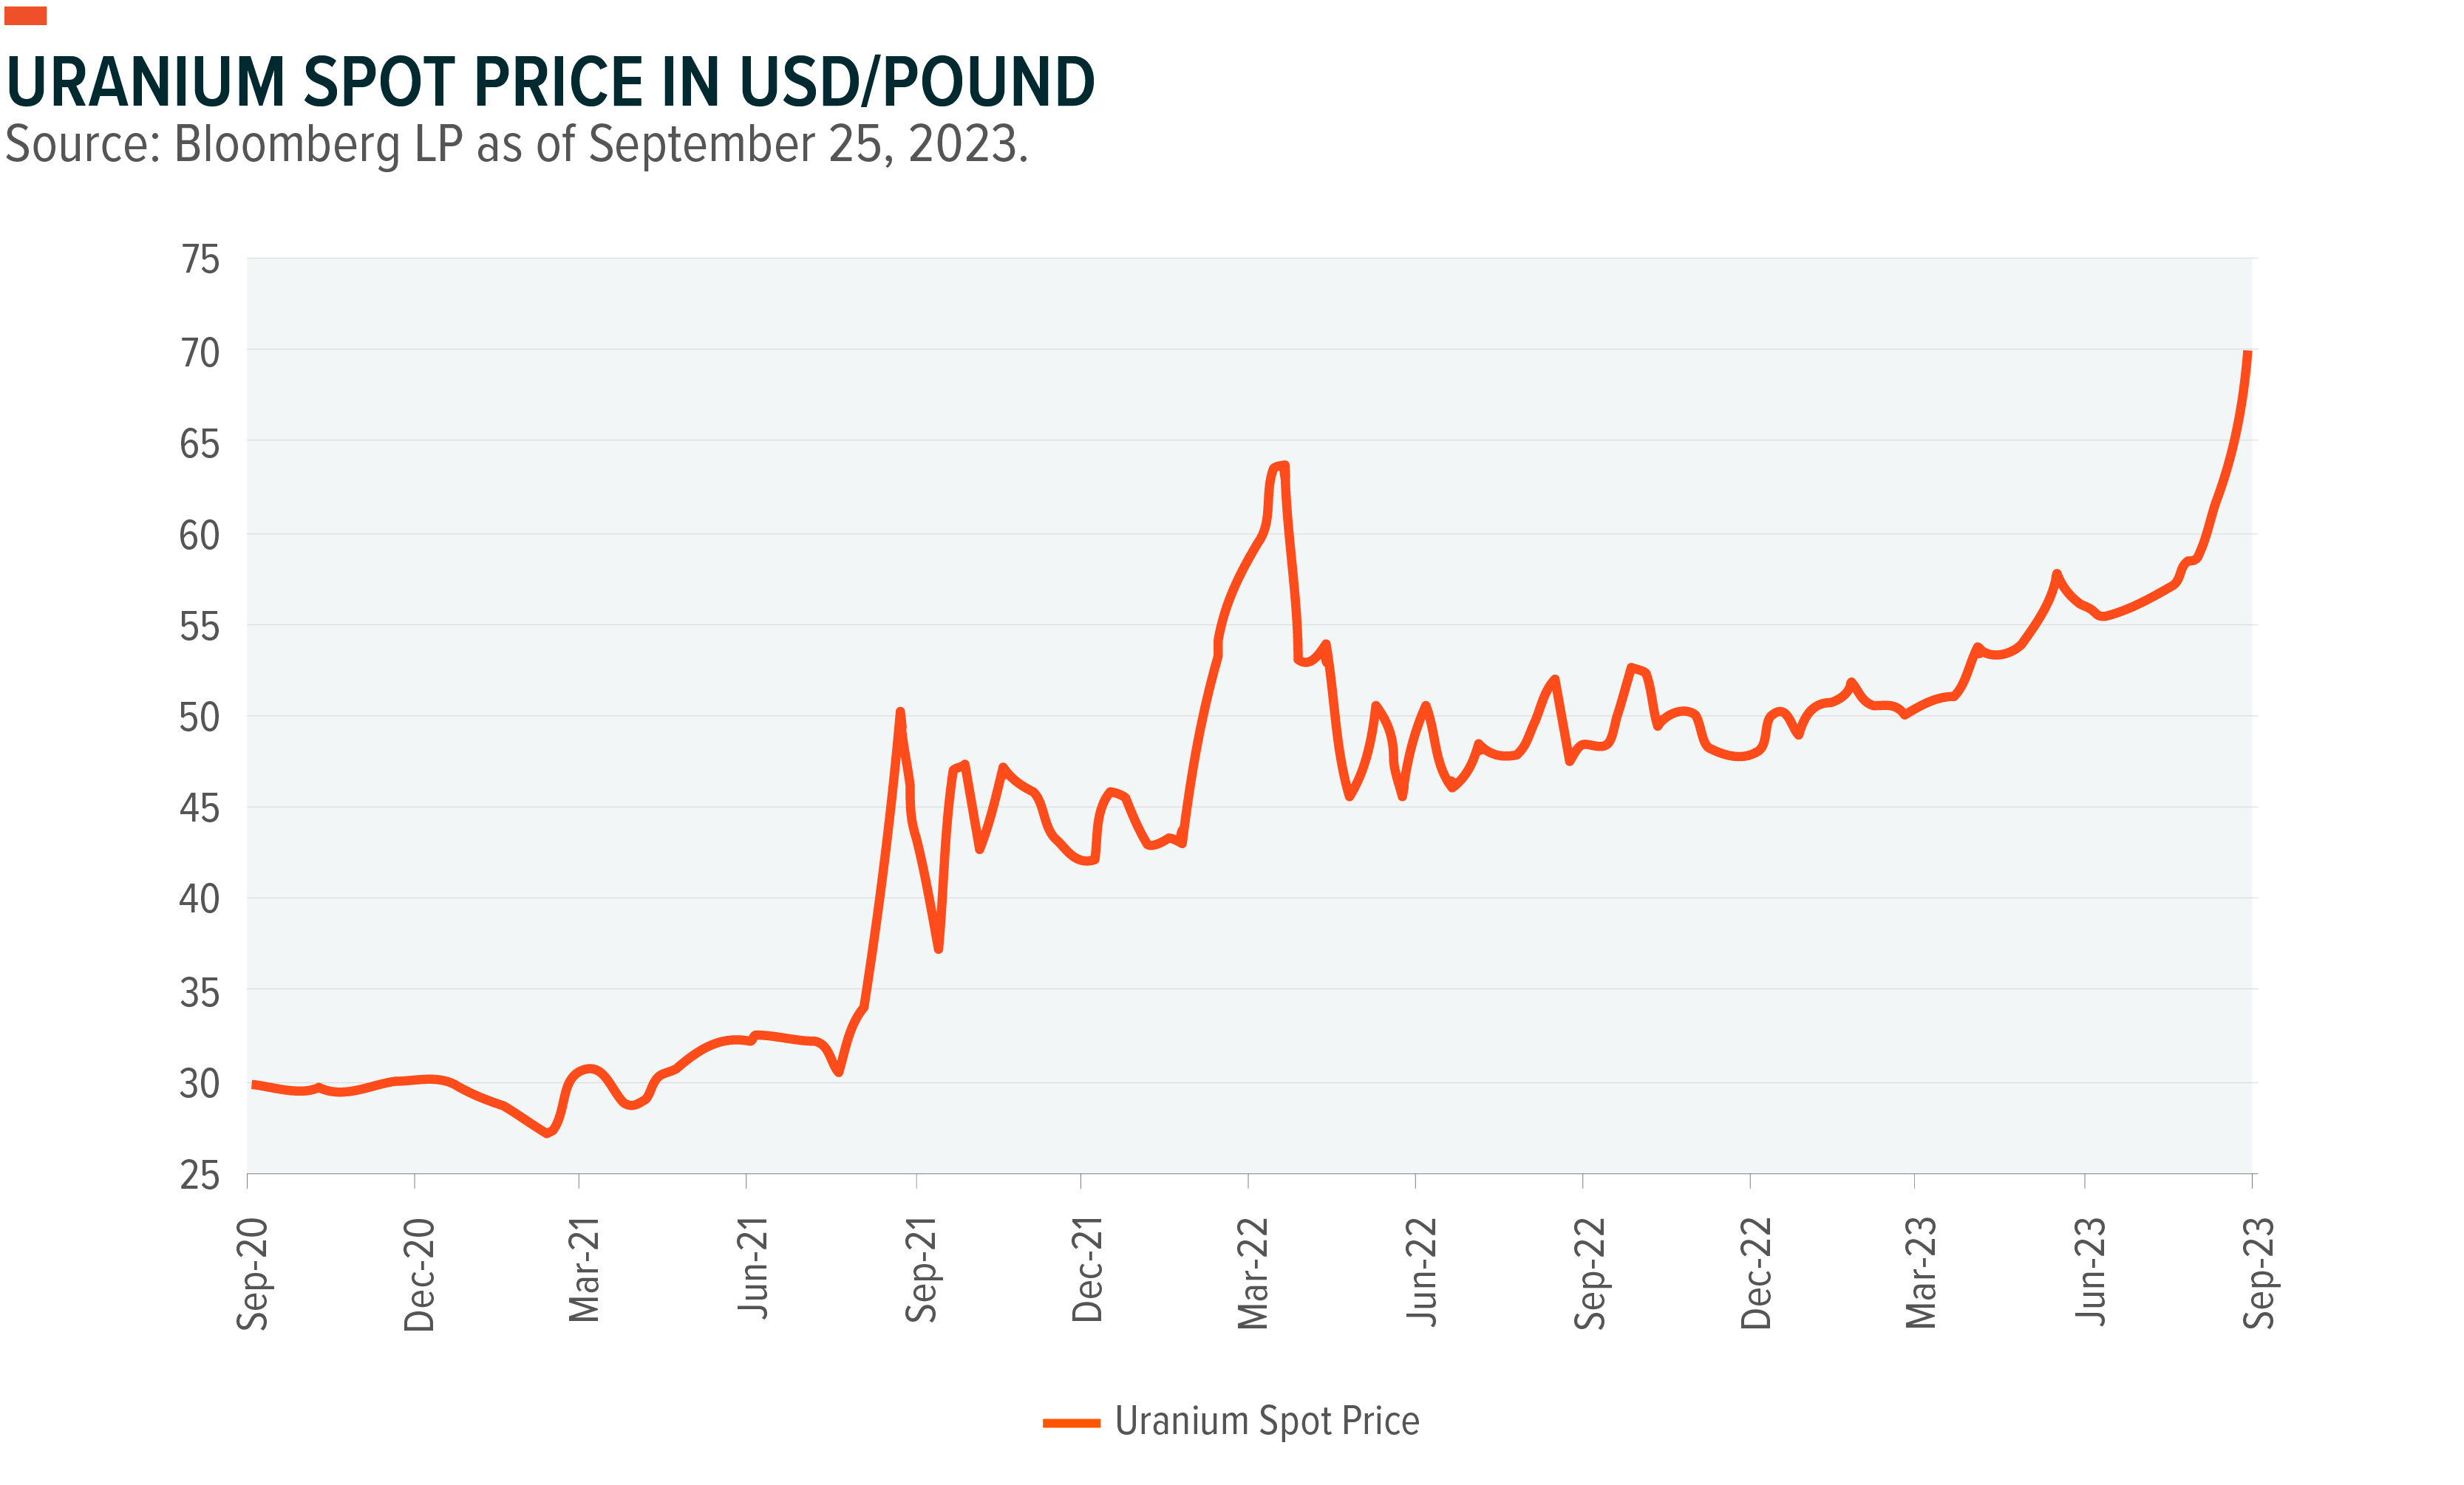The image size is (2464, 1485).
Task: Click the 75 y-axis value label
Action: click(200, 259)
